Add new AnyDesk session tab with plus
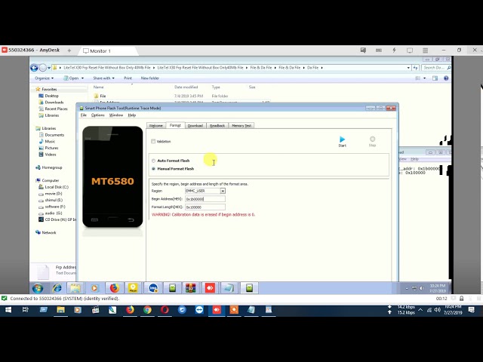Image resolution: width=483 pixels, height=362 pixels. click(69, 51)
